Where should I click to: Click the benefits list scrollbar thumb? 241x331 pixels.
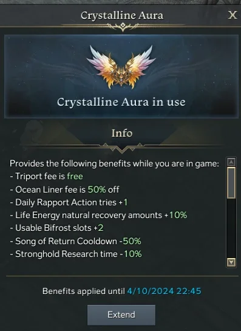coord(231,183)
